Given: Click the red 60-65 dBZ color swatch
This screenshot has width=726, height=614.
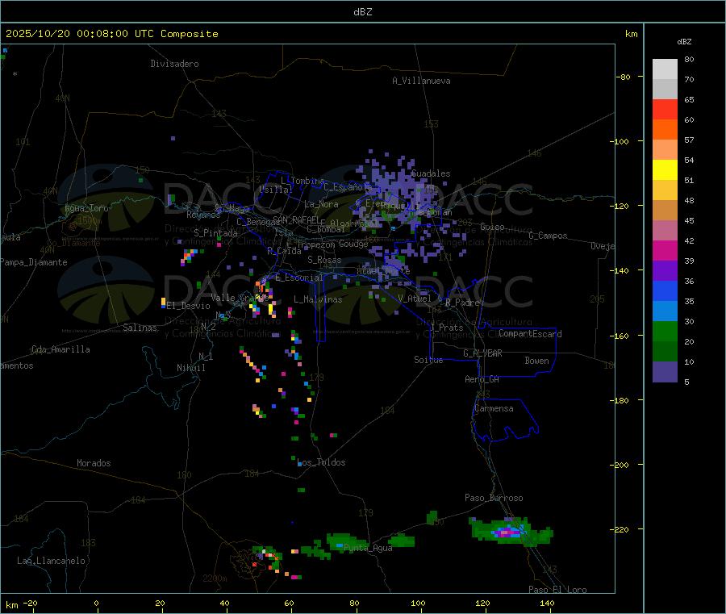Looking at the screenshot, I should pyautogui.click(x=665, y=109).
